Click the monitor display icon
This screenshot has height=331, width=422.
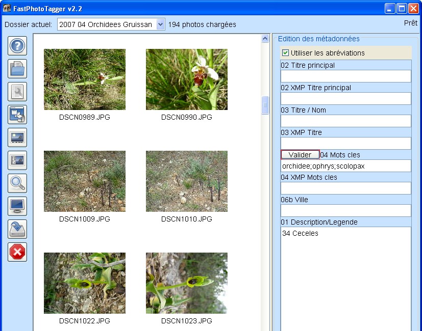tap(17, 206)
